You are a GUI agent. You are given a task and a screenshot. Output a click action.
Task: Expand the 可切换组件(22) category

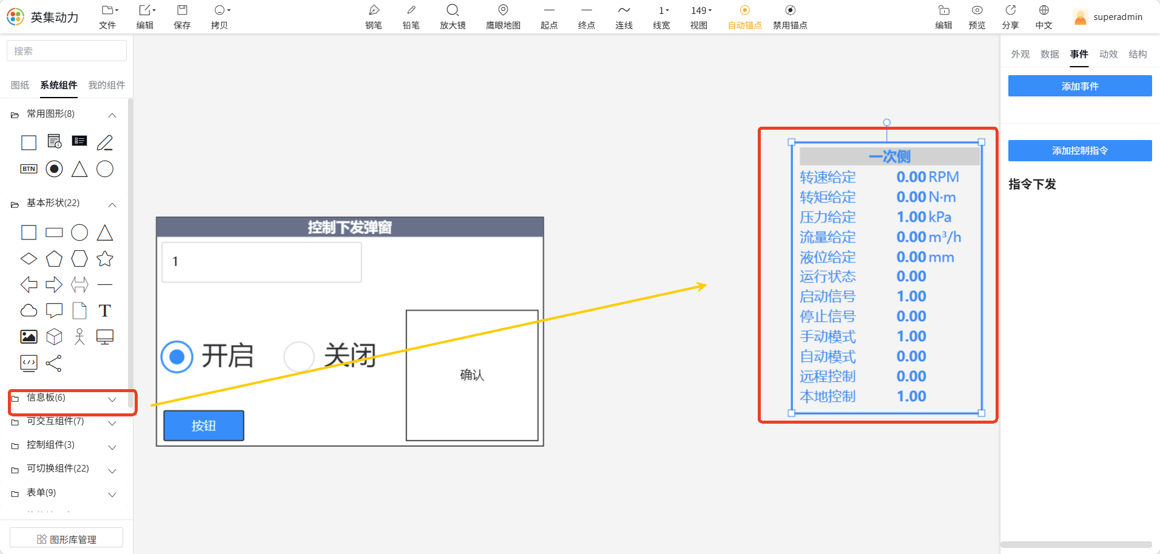click(x=64, y=469)
